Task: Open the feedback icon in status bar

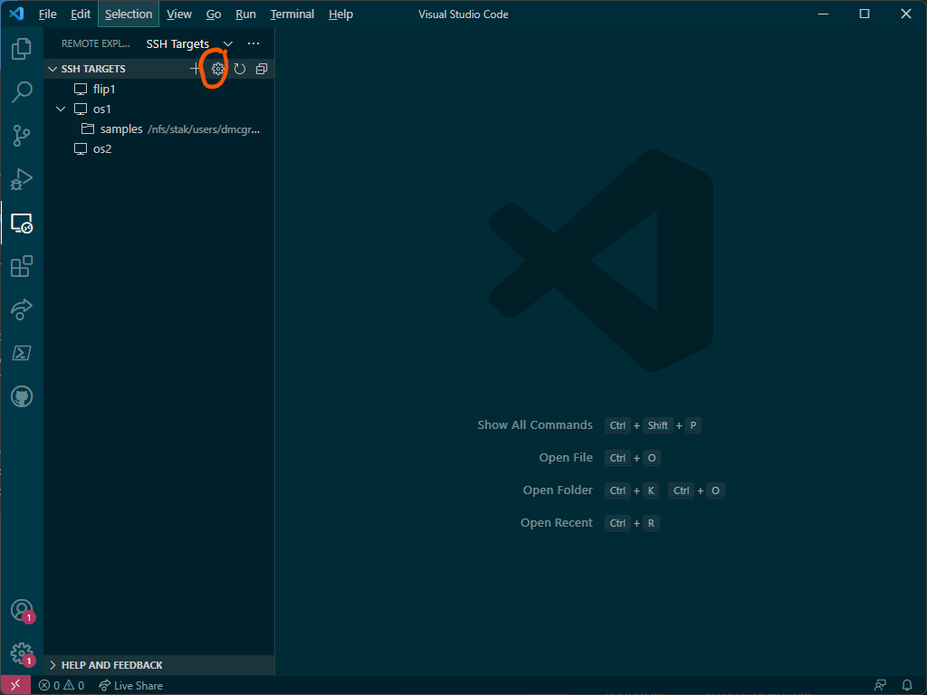Action: pos(880,686)
